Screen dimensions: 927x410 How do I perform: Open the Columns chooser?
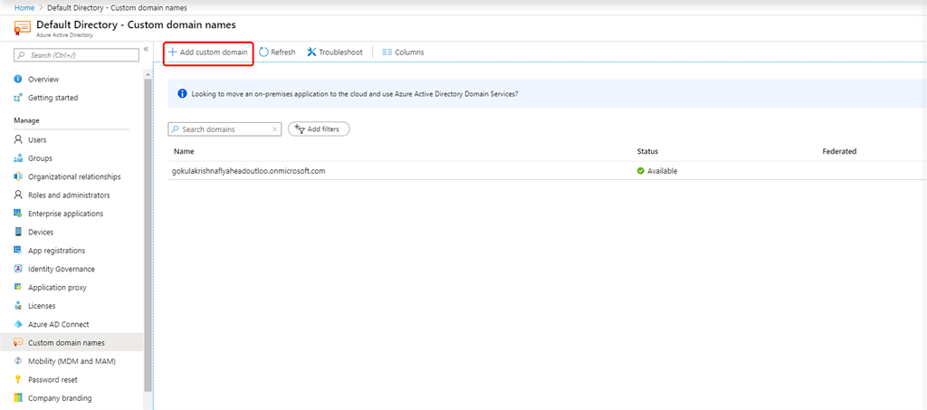(403, 52)
